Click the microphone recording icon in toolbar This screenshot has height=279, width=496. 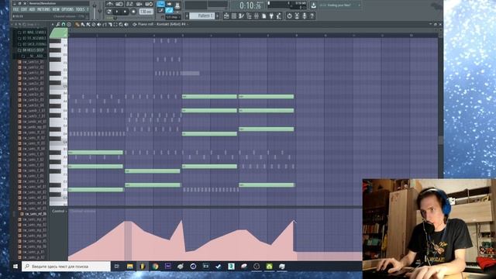(305, 15)
